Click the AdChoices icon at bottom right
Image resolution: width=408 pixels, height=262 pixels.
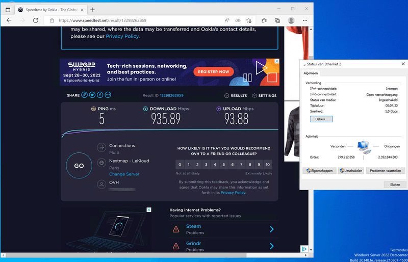[x=304, y=249]
